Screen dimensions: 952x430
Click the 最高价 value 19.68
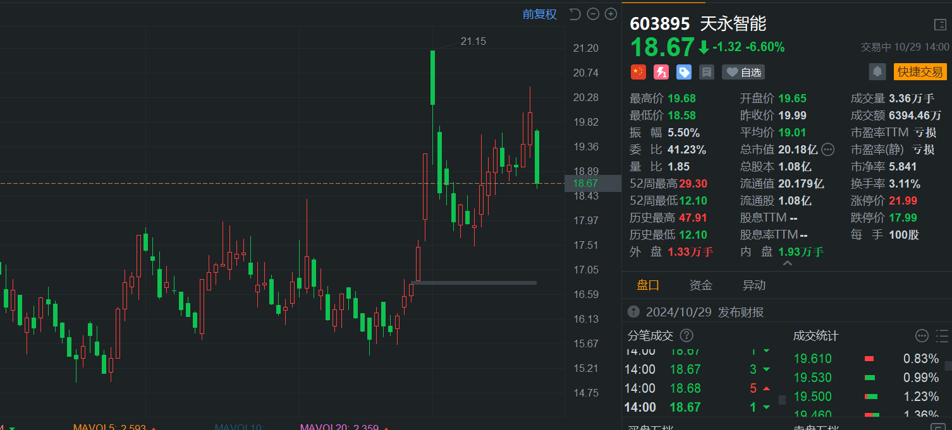coord(682,99)
